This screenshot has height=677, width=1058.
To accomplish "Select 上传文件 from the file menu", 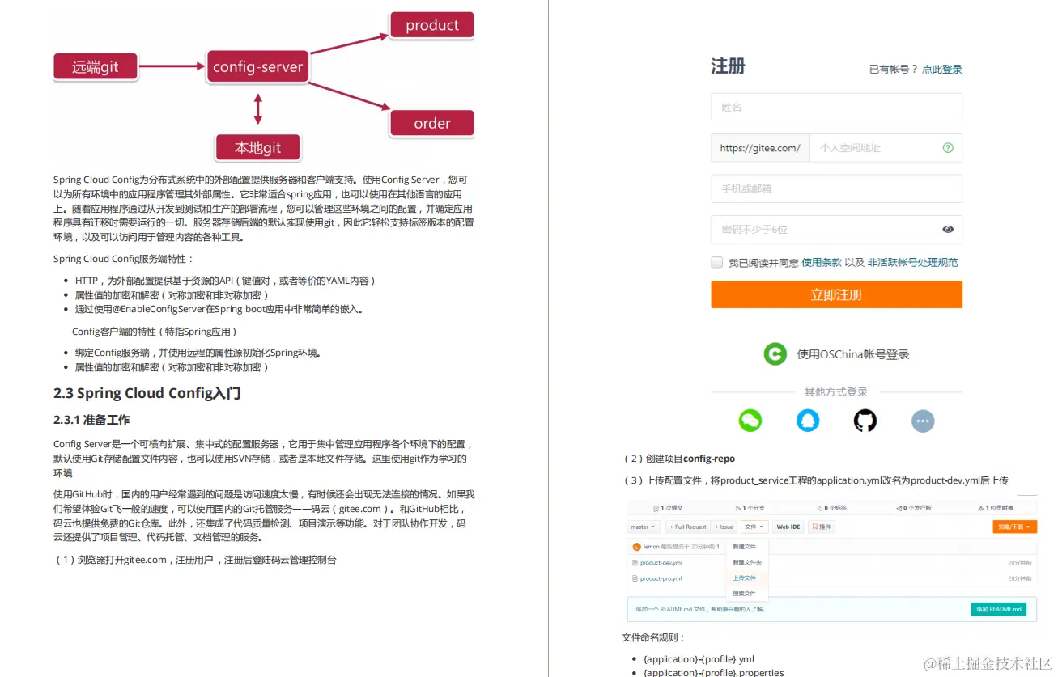I will pyautogui.click(x=745, y=578).
